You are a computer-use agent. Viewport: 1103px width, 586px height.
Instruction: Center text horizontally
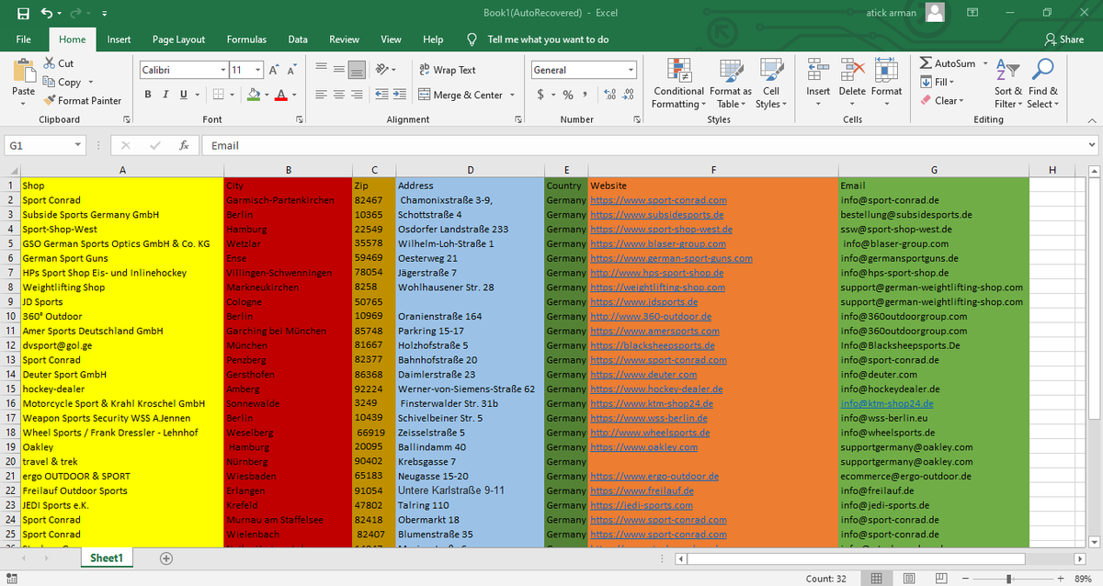(x=339, y=95)
